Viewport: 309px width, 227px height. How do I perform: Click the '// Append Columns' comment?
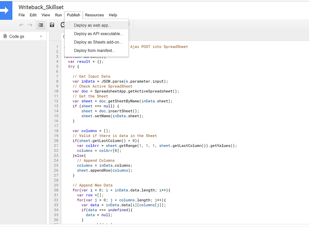(x=96, y=160)
